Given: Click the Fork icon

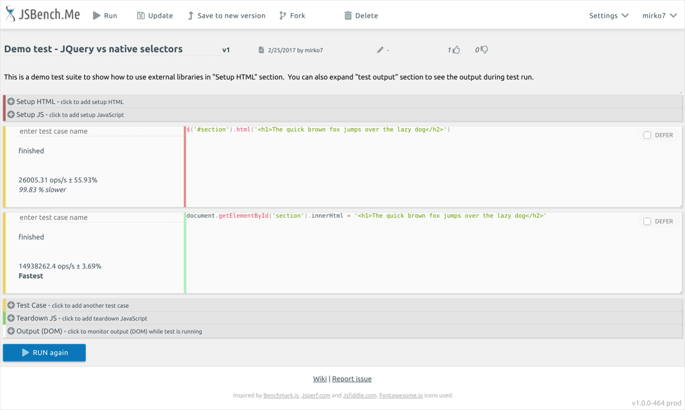Looking at the screenshot, I should [x=282, y=15].
